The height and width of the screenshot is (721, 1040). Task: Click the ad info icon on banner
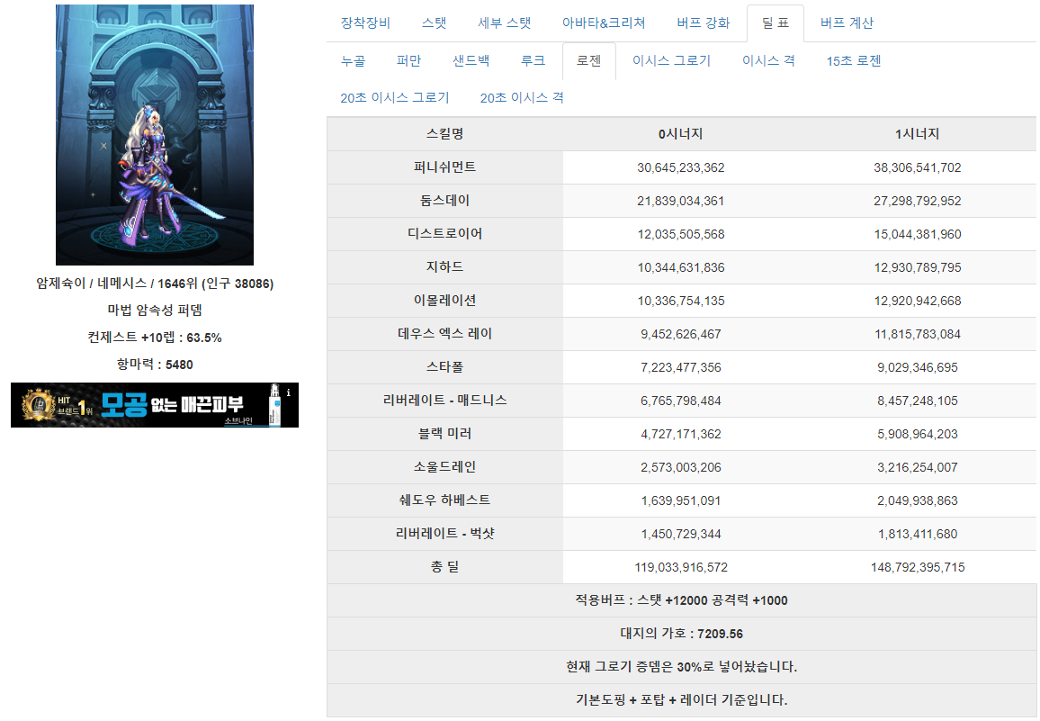click(288, 392)
